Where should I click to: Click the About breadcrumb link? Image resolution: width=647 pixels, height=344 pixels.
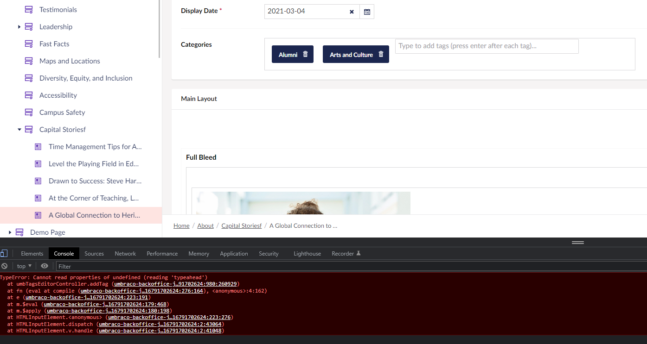point(205,225)
